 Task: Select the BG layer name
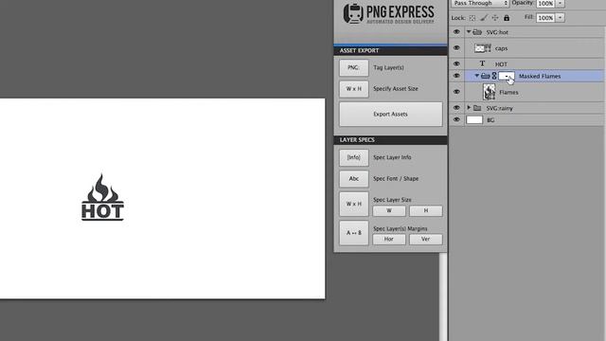click(x=490, y=120)
